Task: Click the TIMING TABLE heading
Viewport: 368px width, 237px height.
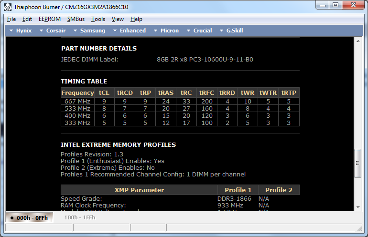Action: 84,81
